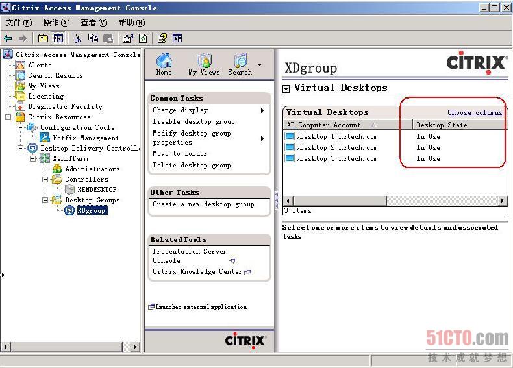Click the task pane collapse splitter handle
513x368 pixels.
pos(277,201)
